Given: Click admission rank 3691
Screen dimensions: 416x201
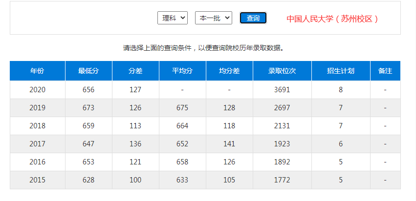Looking at the screenshot, I should tap(282, 90).
